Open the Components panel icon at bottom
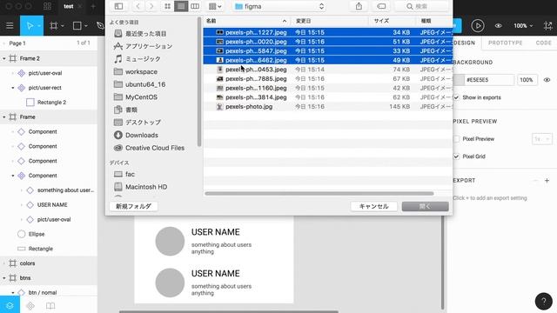Viewport: 557px width, 313px height. (x=30, y=305)
